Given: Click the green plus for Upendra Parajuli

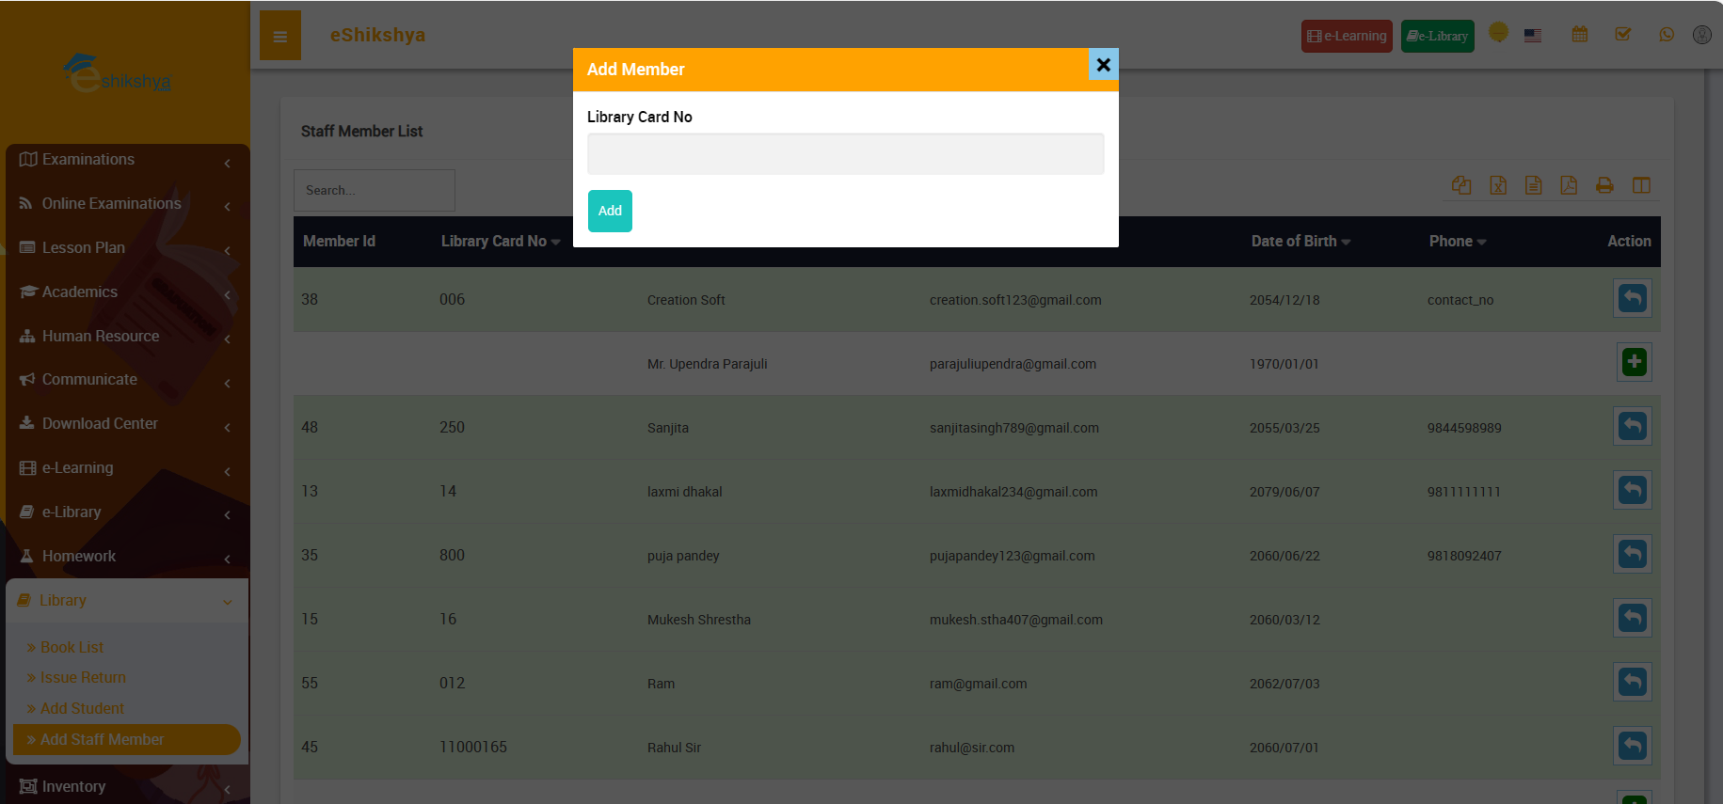Looking at the screenshot, I should 1634,362.
